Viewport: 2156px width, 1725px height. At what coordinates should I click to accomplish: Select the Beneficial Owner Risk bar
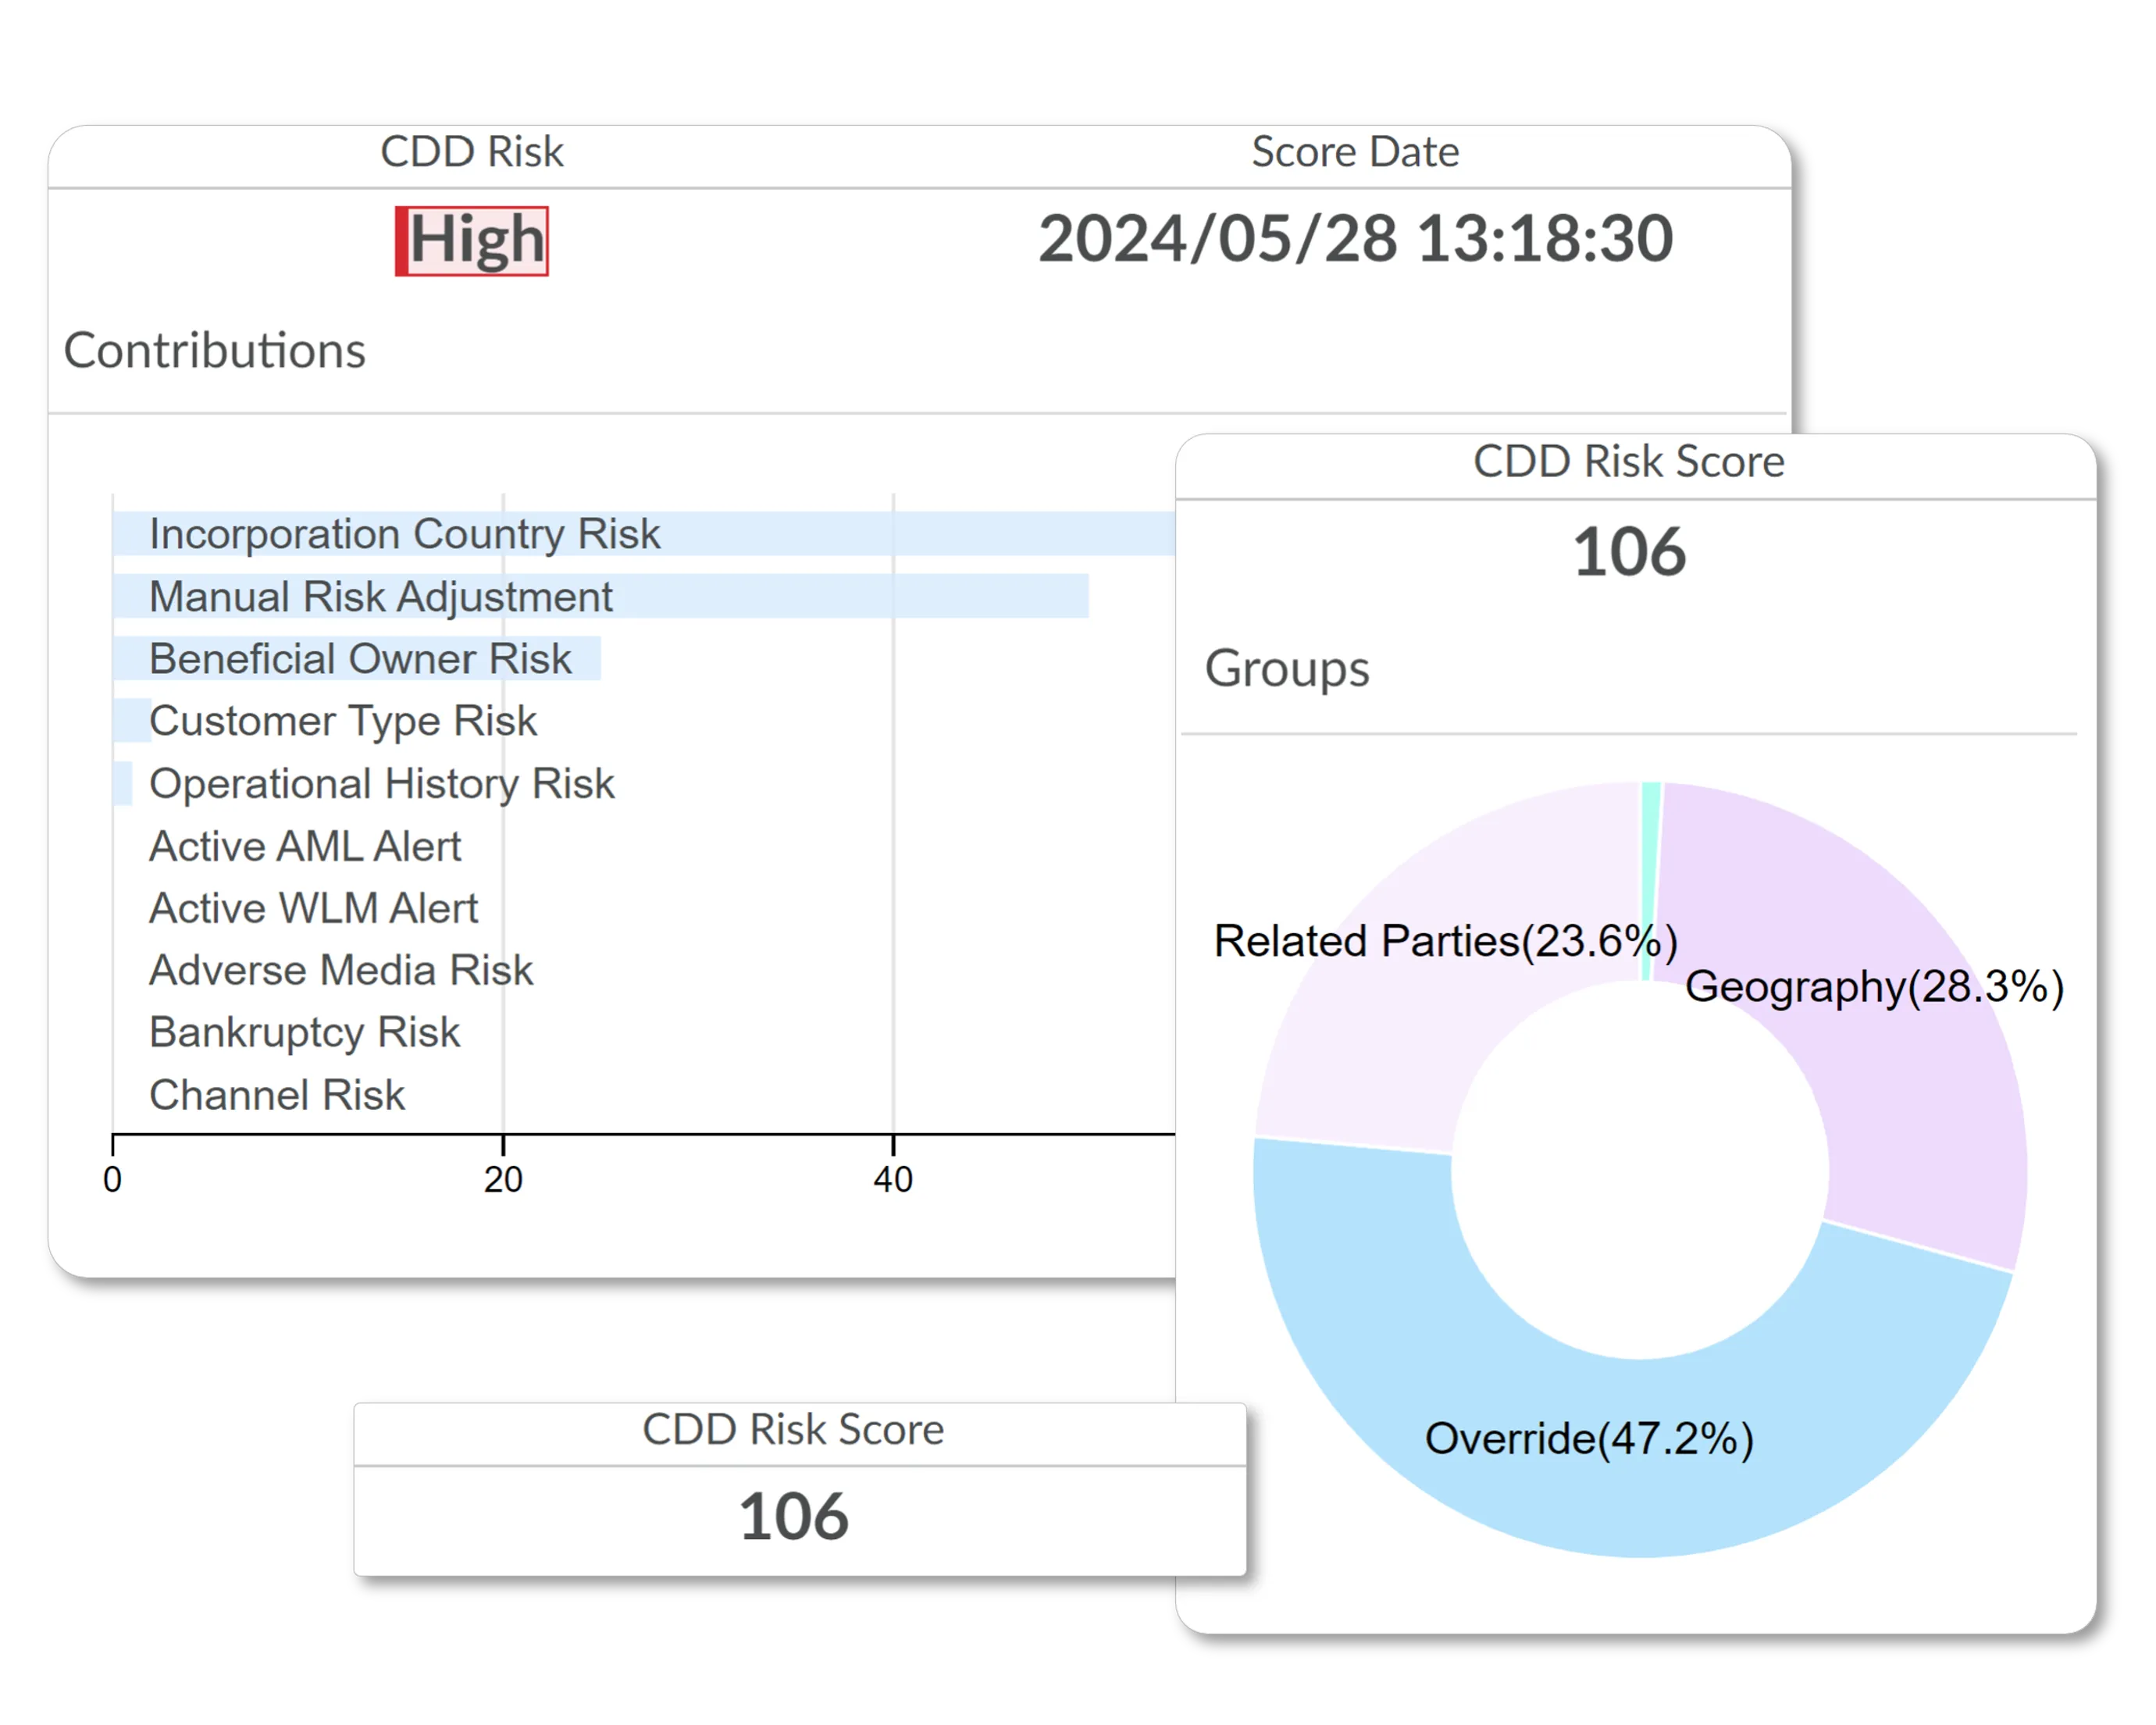(357, 658)
